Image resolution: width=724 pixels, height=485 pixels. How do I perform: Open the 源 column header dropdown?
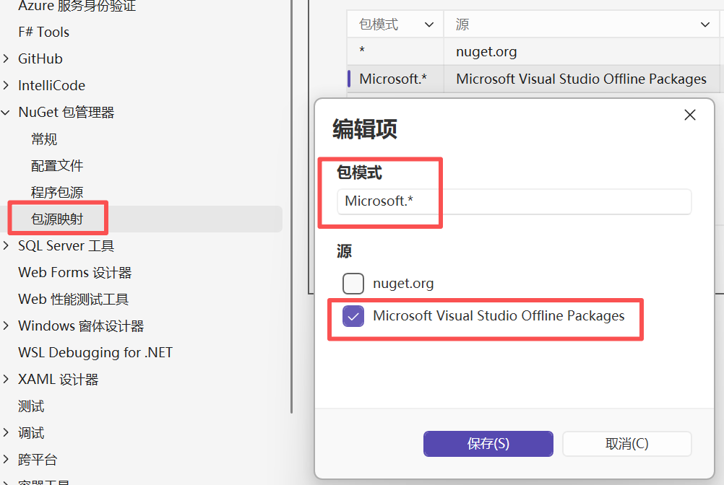(x=705, y=25)
